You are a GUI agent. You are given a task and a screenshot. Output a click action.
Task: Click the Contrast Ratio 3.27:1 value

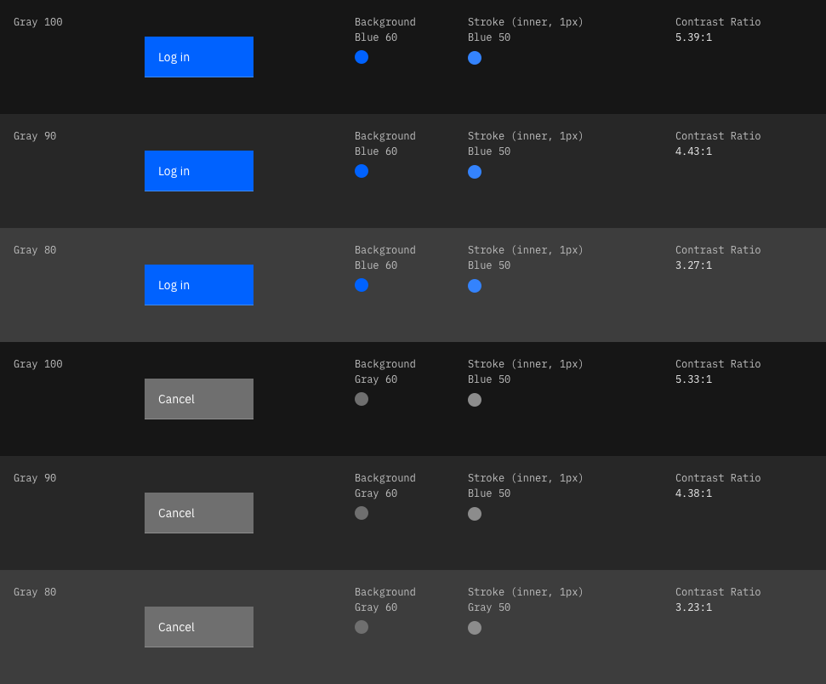(694, 265)
